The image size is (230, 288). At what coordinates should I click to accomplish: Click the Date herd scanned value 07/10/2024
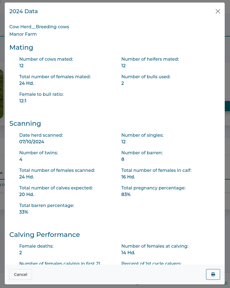coord(31,142)
